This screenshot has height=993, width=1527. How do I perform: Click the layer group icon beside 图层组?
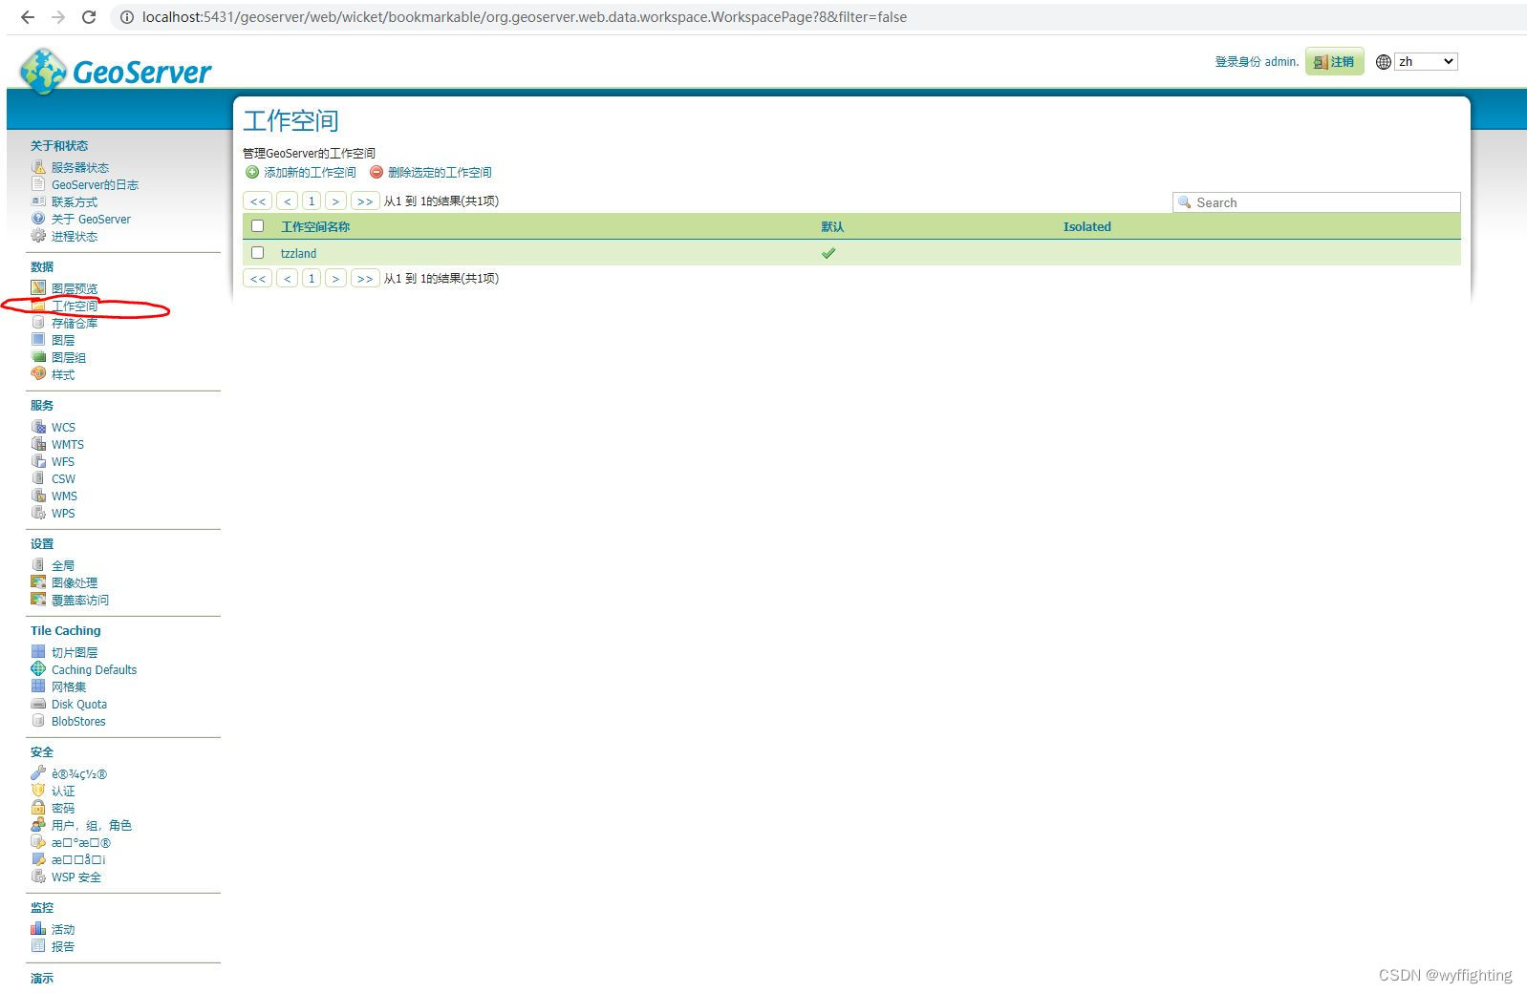point(38,357)
